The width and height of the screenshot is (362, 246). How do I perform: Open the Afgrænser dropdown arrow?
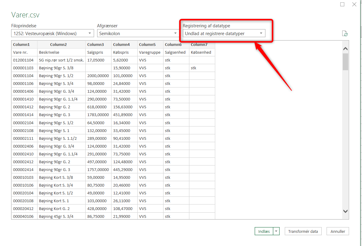click(175, 33)
